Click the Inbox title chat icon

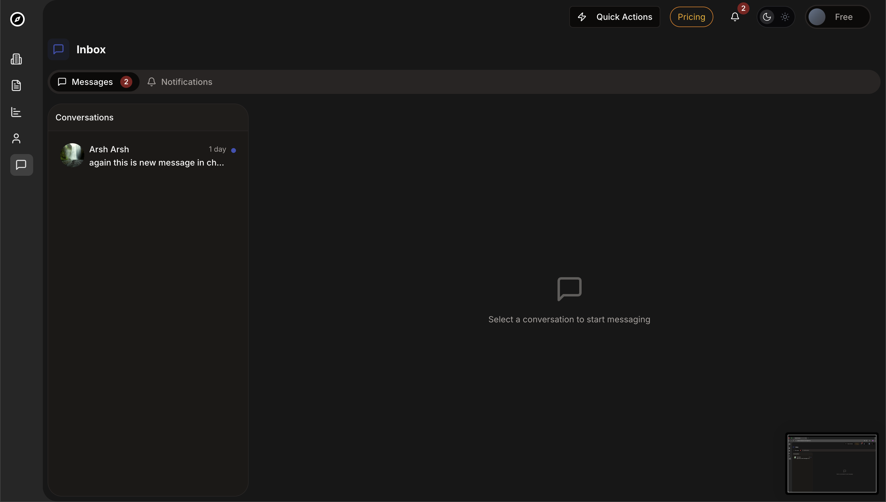point(58,49)
